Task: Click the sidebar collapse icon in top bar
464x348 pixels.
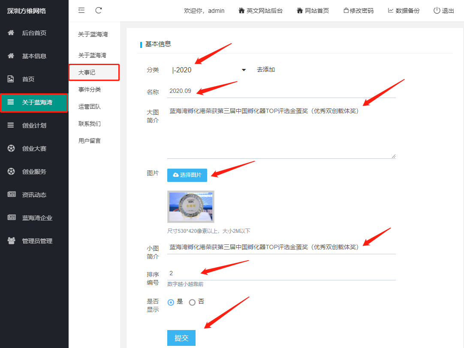Action: [x=81, y=10]
